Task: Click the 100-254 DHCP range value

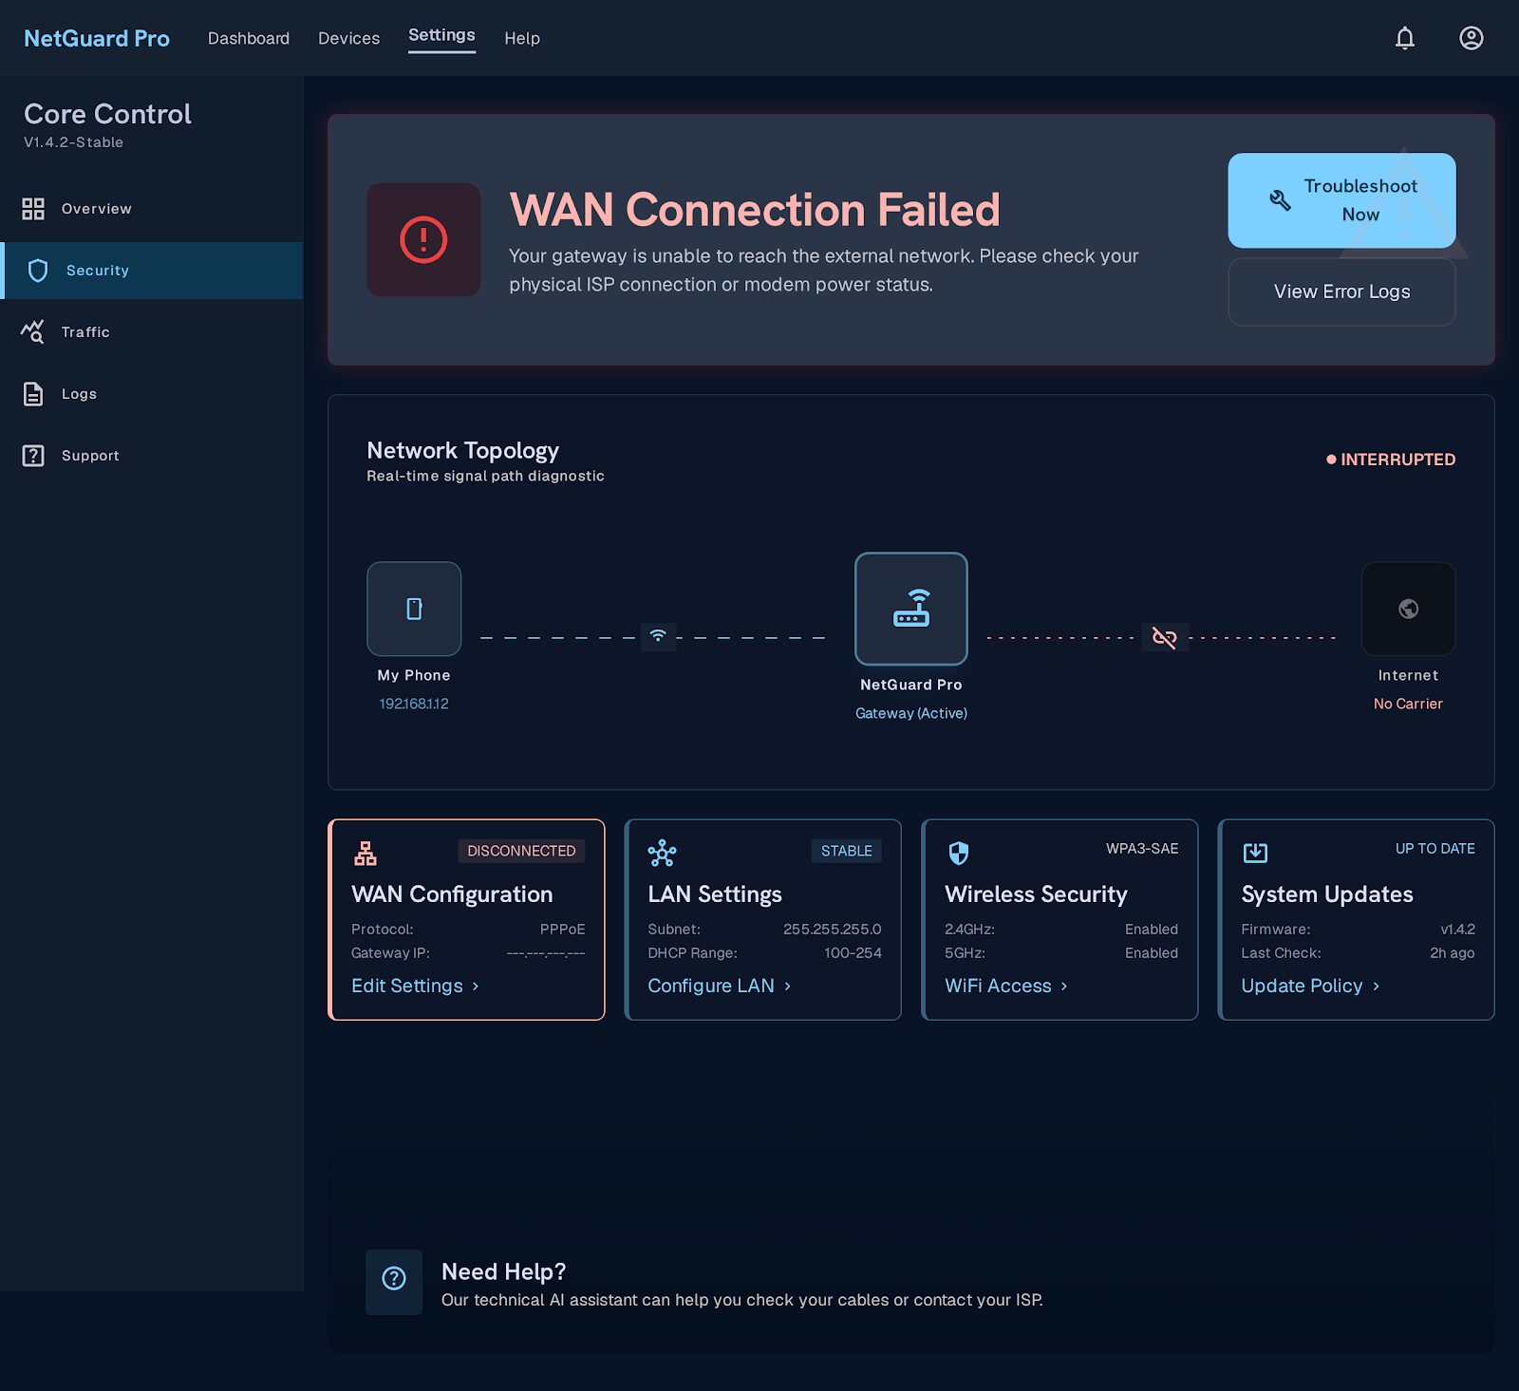Action: tap(853, 953)
